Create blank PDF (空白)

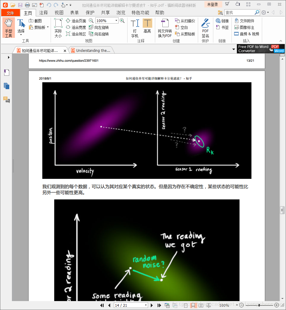click(x=181, y=27)
